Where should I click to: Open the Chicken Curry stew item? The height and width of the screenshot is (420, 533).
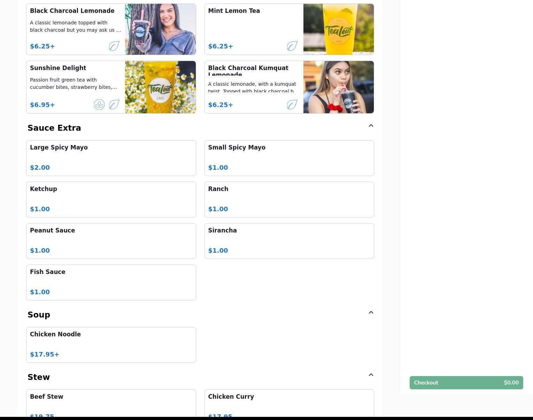click(x=289, y=403)
